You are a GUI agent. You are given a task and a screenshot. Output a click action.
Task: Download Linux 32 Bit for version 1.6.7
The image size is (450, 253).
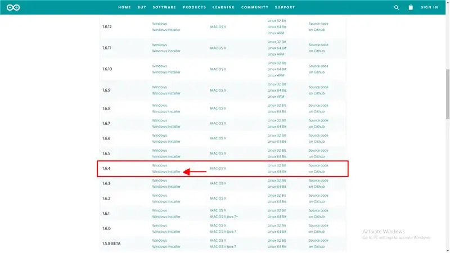tap(277, 120)
